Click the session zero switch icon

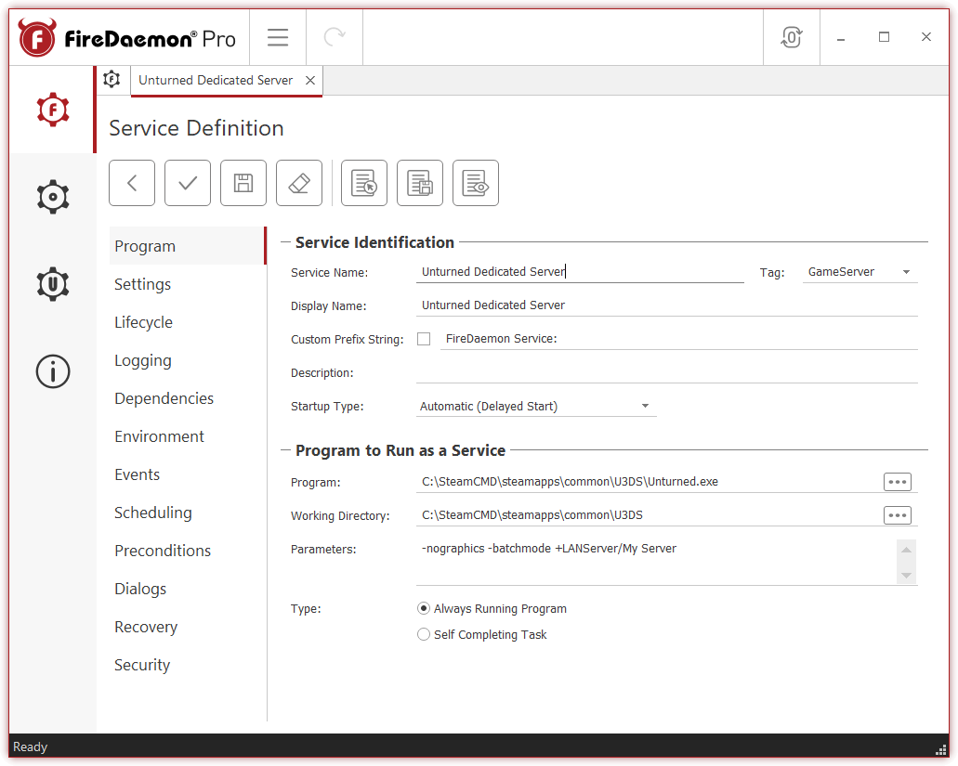click(x=791, y=37)
